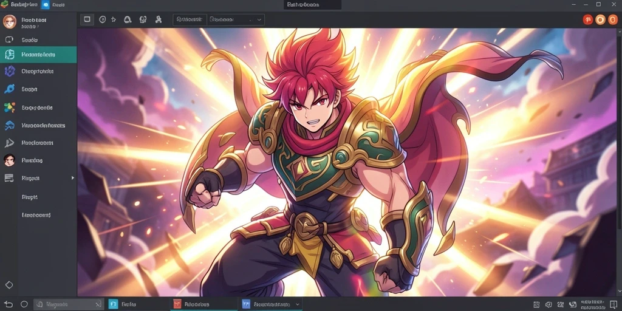Select the teal highlighted sidebar item
Screen dimensions: 622x311
38,55
